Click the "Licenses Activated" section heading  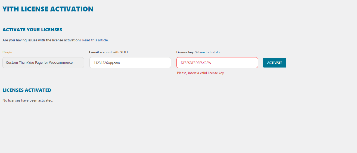27,90
